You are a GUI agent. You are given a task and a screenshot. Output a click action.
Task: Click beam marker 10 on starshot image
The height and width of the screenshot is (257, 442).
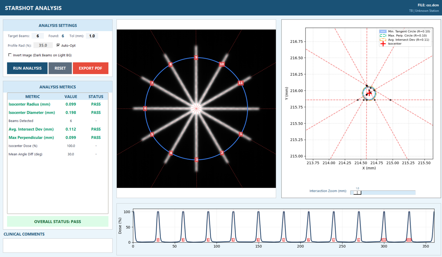coord(222,64)
